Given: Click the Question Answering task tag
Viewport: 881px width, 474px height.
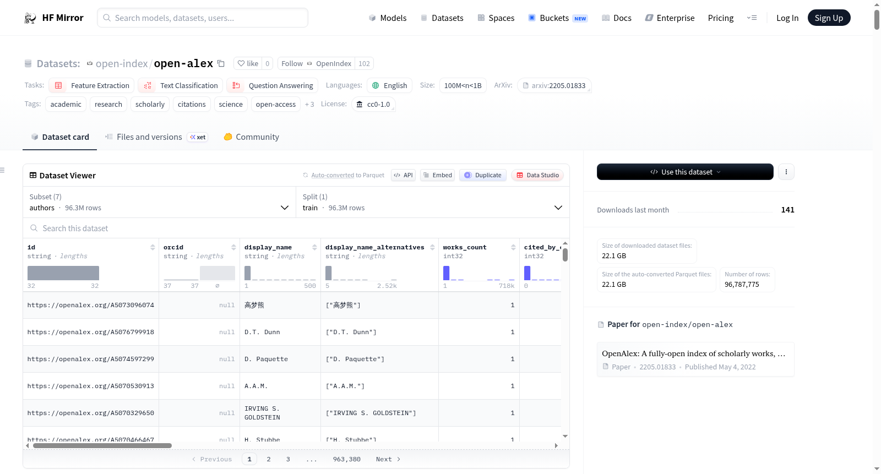Looking at the screenshot, I should (x=272, y=85).
